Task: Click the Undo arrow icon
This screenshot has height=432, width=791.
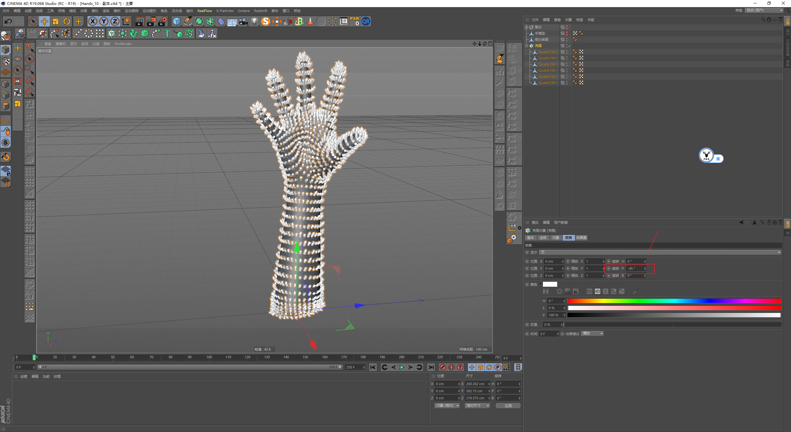Action: (x=8, y=21)
